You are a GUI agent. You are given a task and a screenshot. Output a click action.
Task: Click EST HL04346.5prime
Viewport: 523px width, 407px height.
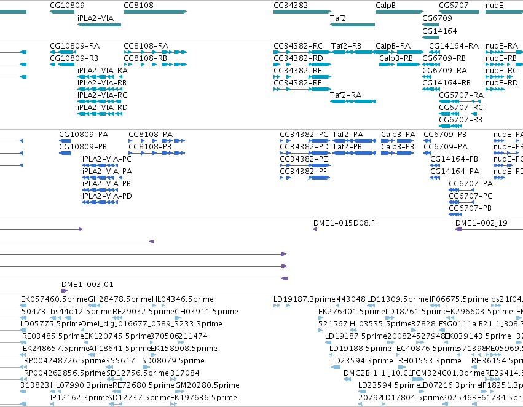tap(183, 299)
